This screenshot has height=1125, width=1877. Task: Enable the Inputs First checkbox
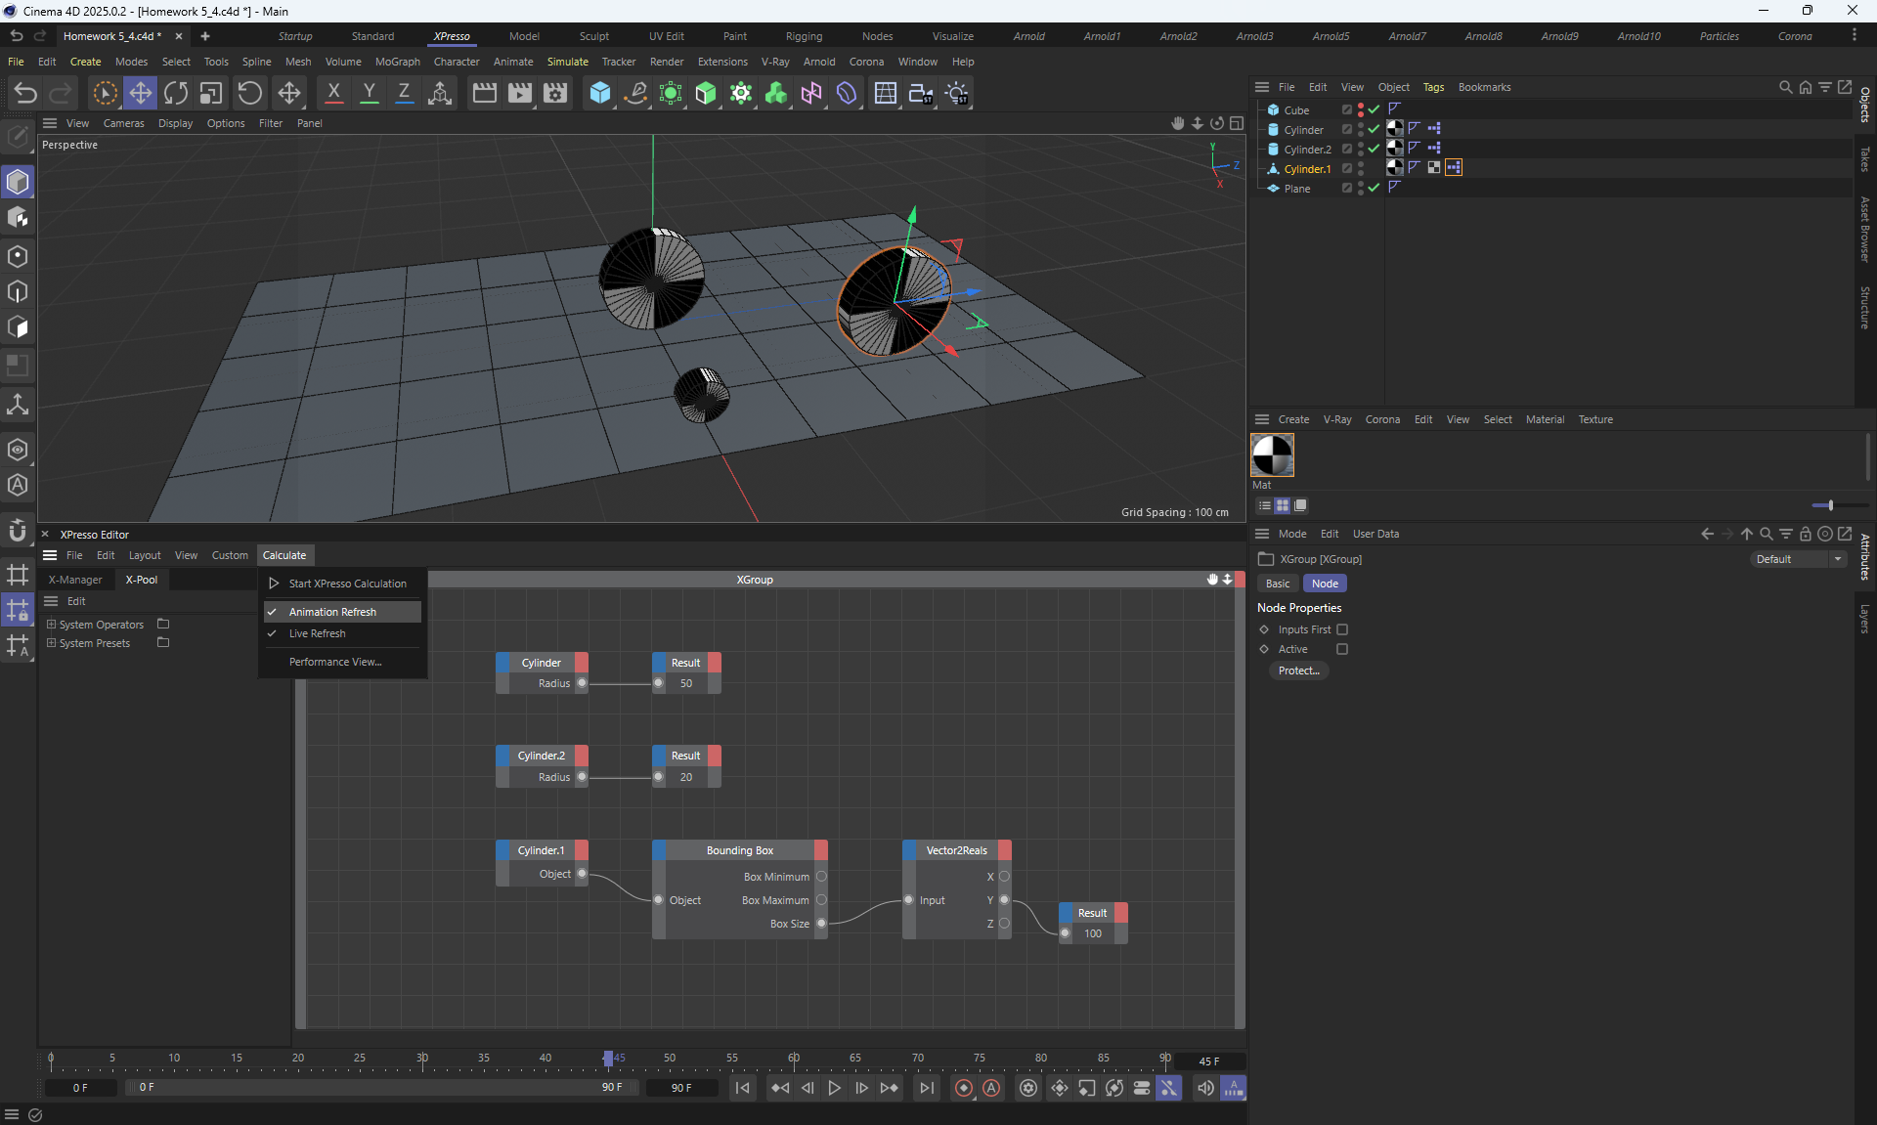[1342, 629]
